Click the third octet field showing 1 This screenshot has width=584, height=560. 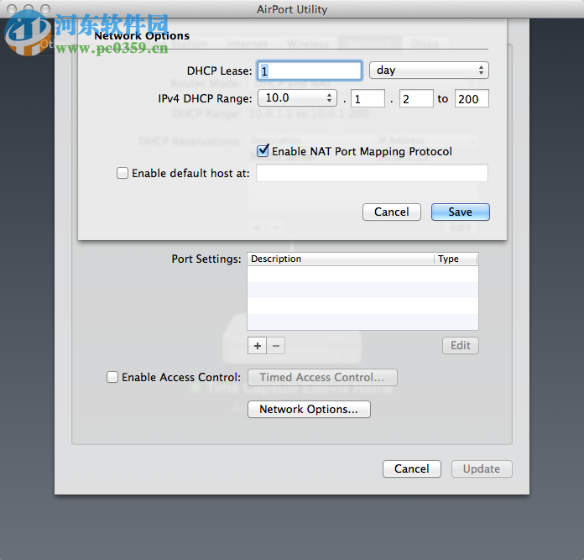click(x=368, y=99)
